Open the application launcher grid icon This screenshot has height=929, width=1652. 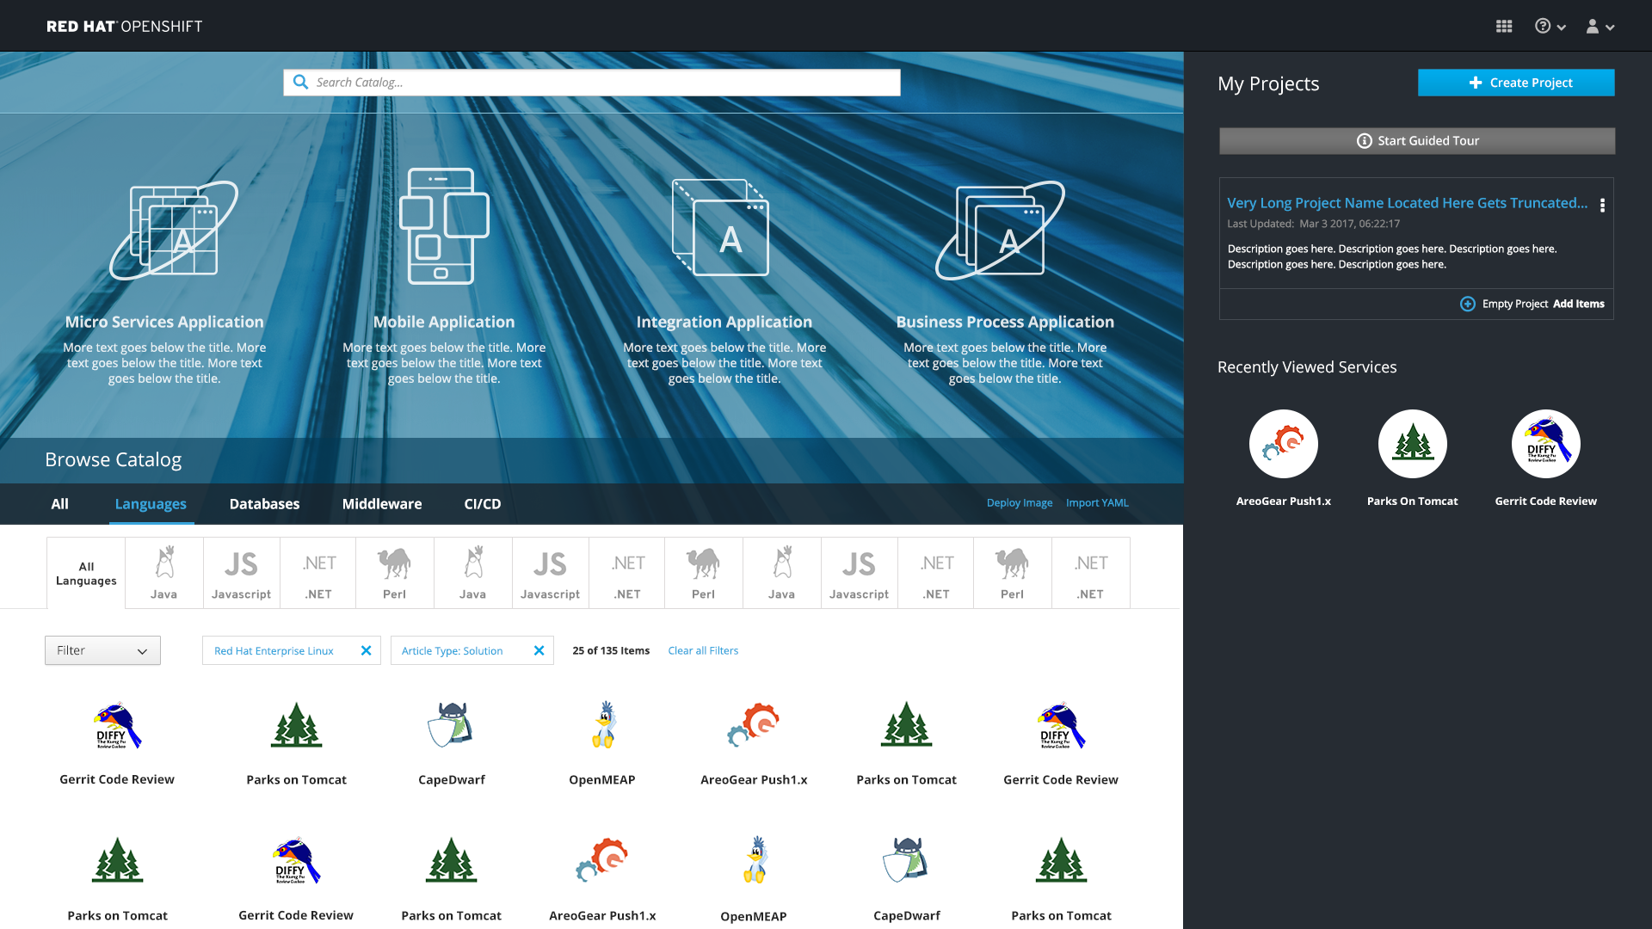click(x=1503, y=27)
